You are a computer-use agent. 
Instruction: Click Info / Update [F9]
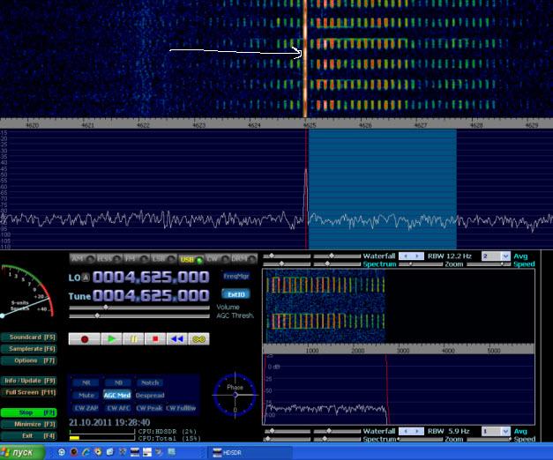click(x=28, y=381)
